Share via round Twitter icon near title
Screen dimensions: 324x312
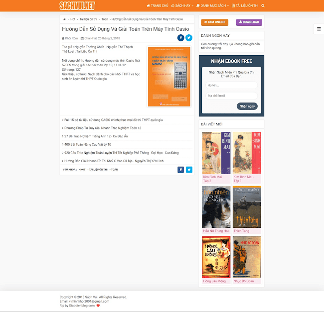click(x=188, y=38)
